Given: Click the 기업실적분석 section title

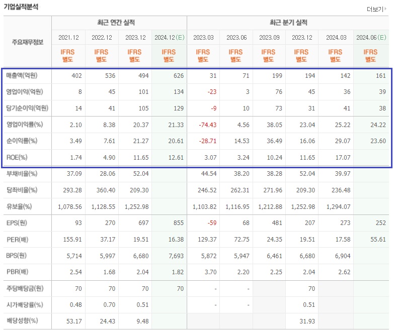Looking at the screenshot, I should pos(21,7).
